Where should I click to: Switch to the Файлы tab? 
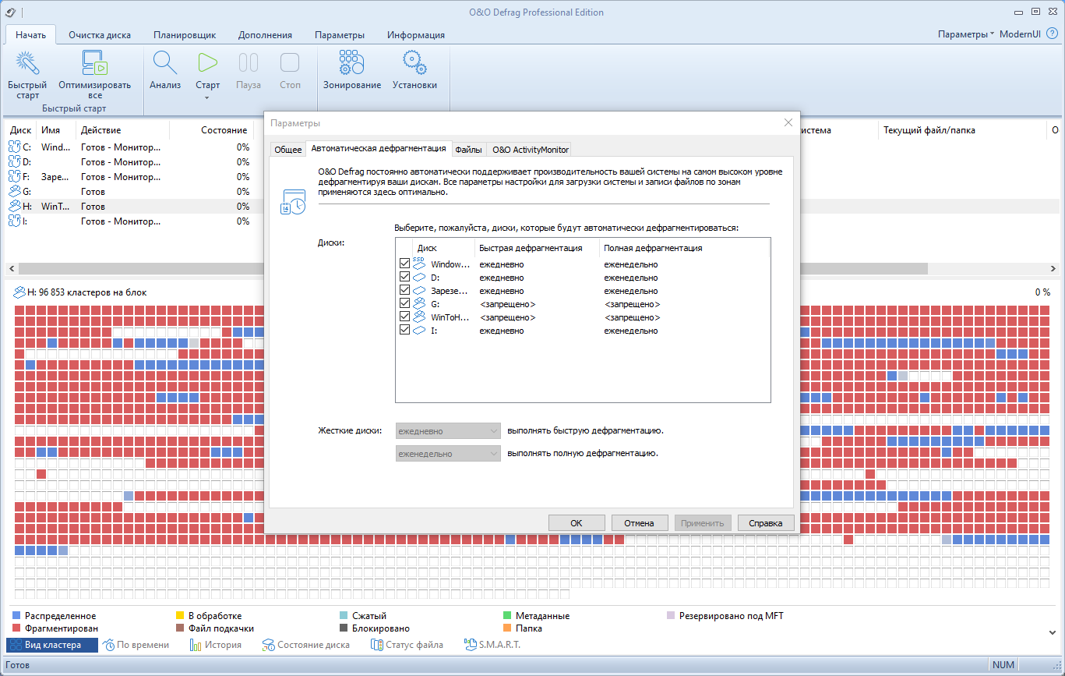(x=468, y=150)
